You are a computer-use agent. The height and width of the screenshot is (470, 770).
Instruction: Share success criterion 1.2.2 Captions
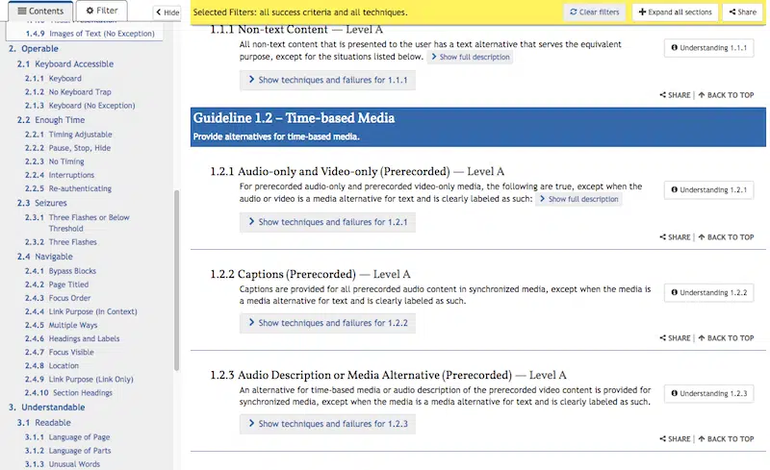tap(676, 338)
